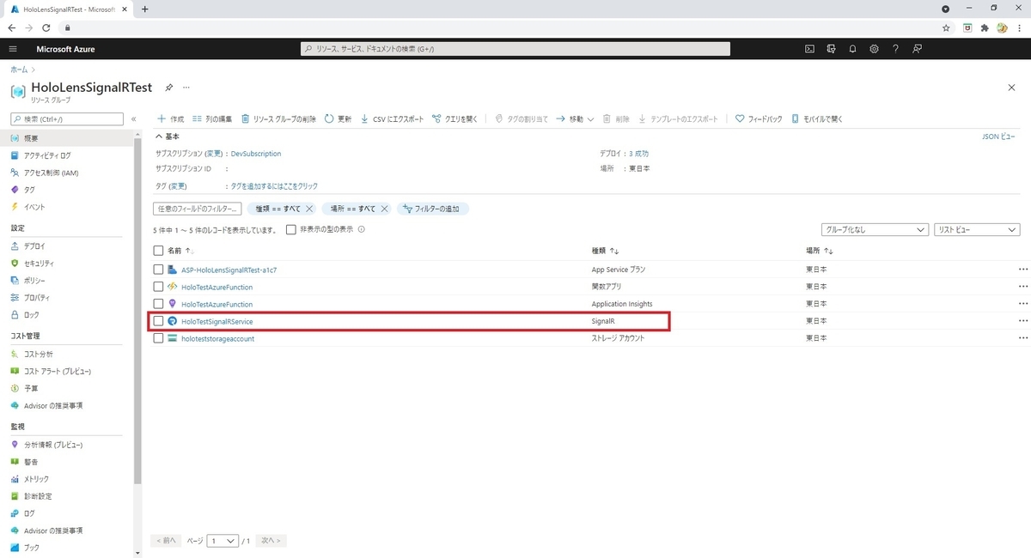Select all rows with the header checkbox
This screenshot has height=558, width=1031.
coord(158,251)
